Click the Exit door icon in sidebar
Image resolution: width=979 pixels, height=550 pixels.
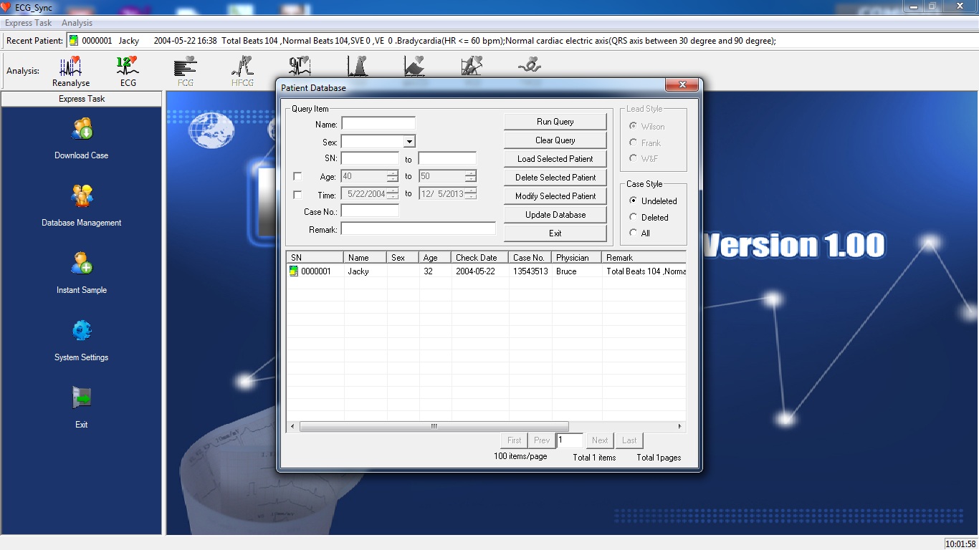tap(82, 398)
